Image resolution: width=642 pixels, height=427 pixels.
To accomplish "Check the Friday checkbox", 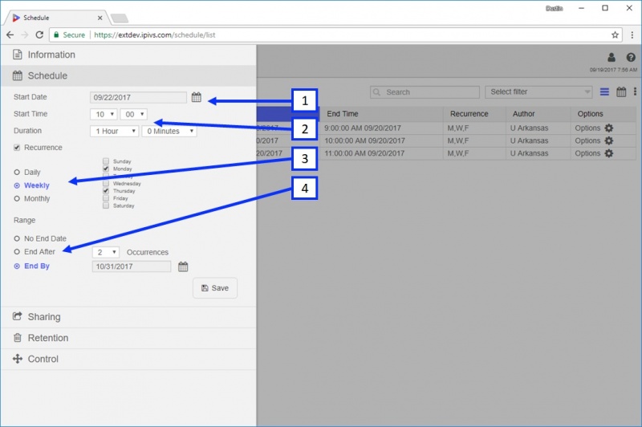I will coord(106,198).
